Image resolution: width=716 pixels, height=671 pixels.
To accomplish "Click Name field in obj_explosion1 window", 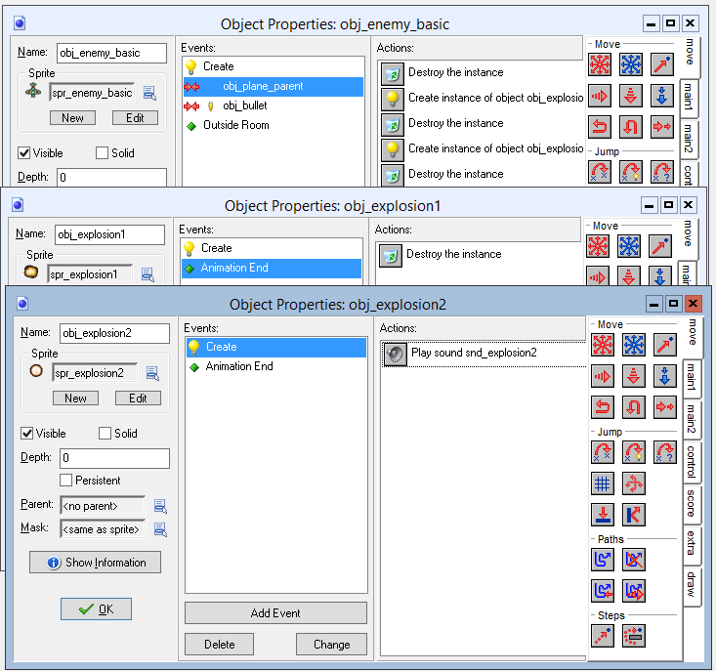I will [109, 234].
